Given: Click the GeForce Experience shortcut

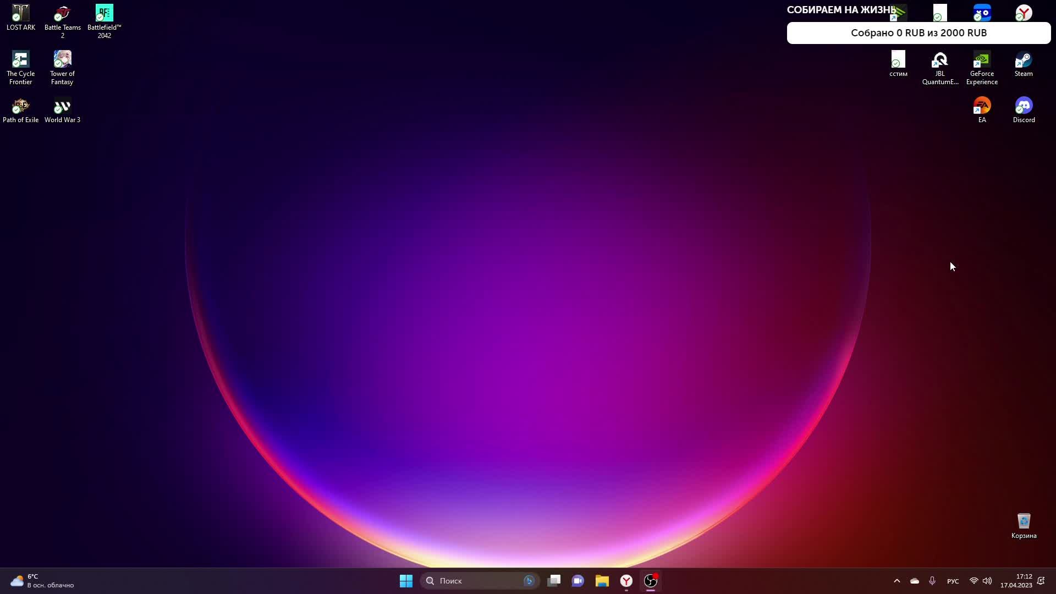Looking at the screenshot, I should [982, 60].
